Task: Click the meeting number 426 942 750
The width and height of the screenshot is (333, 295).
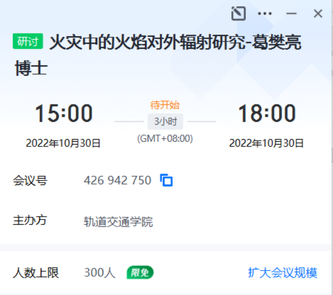Action: [x=118, y=180]
